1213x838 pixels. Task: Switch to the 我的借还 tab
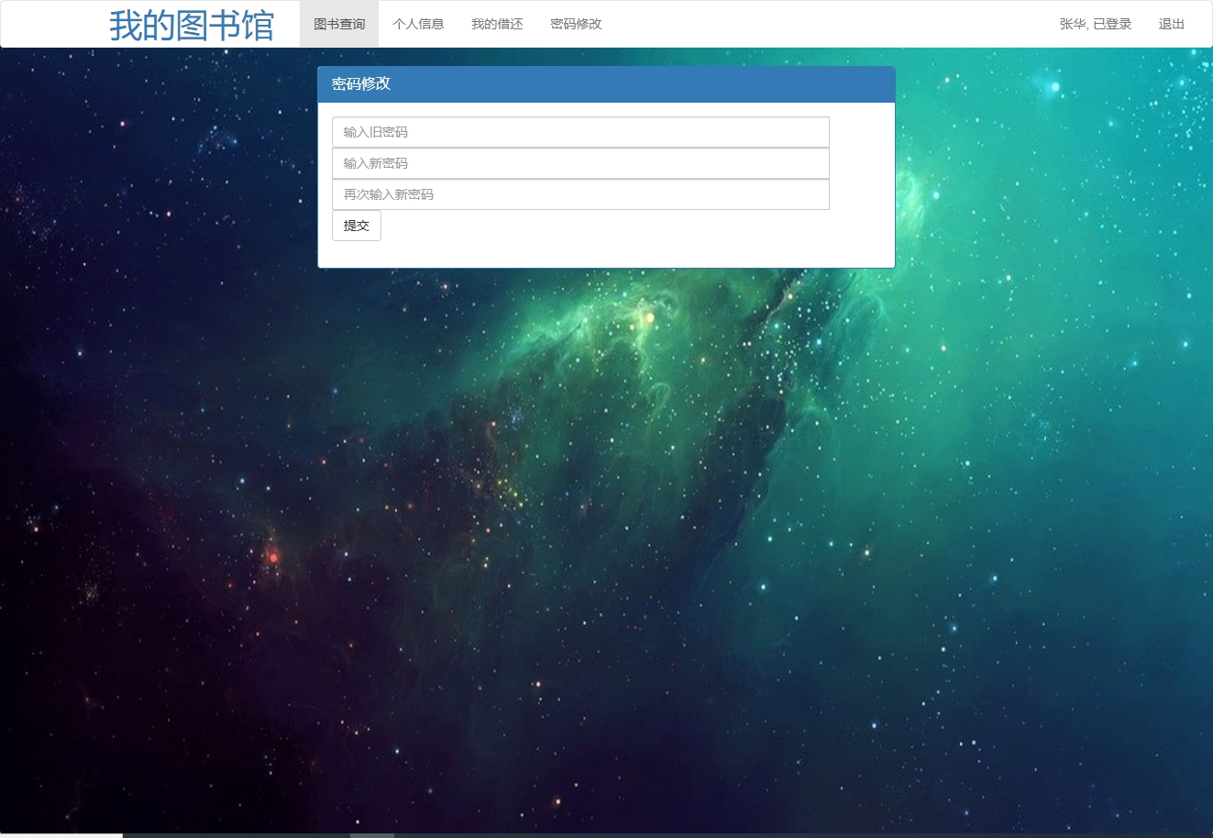[496, 24]
